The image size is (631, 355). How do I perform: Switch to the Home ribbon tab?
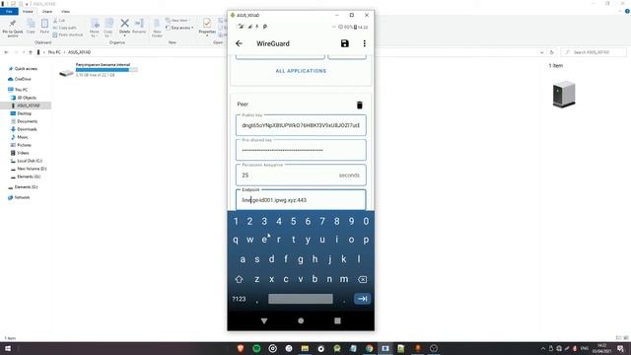(28, 12)
